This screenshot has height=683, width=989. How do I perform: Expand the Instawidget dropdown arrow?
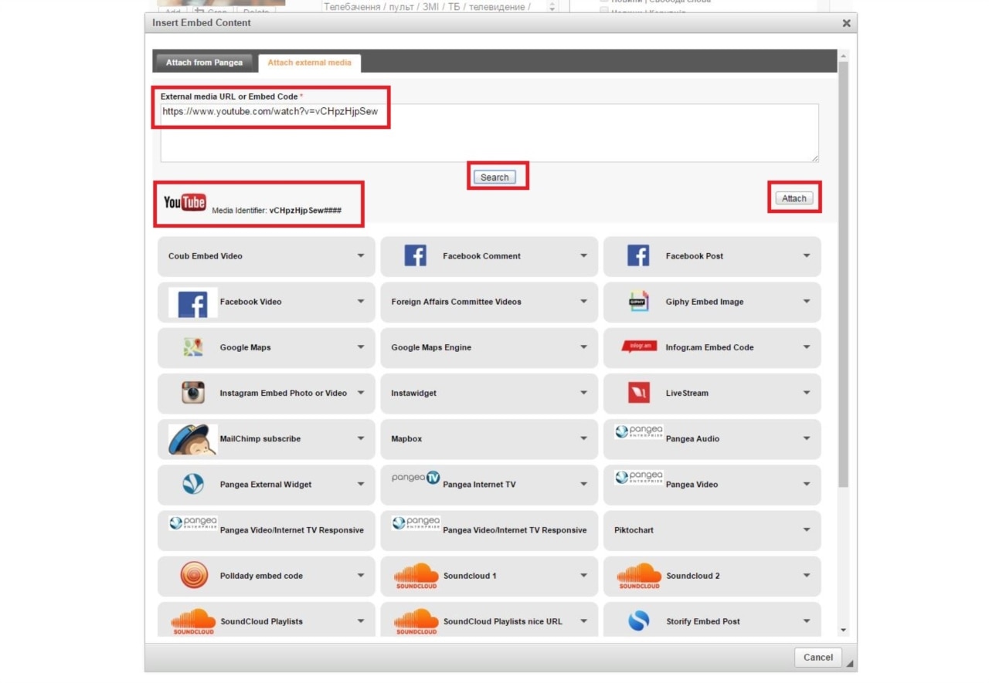(x=583, y=393)
